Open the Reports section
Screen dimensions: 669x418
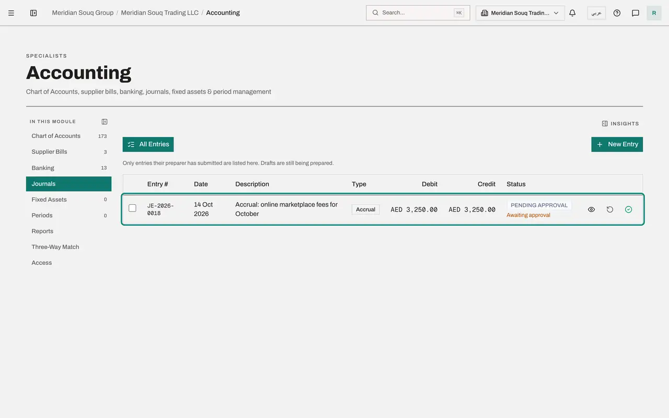coord(68,231)
